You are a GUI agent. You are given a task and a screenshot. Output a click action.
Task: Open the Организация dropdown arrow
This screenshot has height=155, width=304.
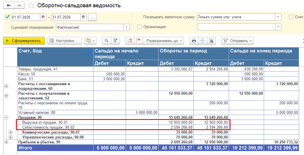pos(278,27)
